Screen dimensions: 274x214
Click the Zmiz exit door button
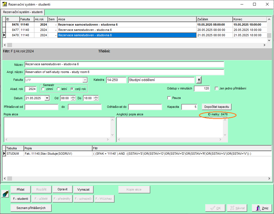[262, 208]
